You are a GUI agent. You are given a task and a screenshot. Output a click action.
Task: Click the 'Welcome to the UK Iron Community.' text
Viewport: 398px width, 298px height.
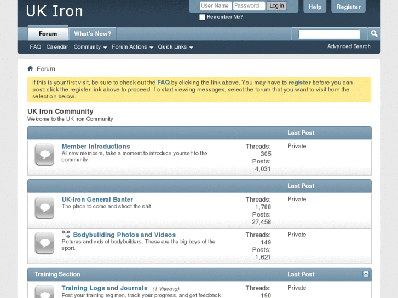(71, 119)
